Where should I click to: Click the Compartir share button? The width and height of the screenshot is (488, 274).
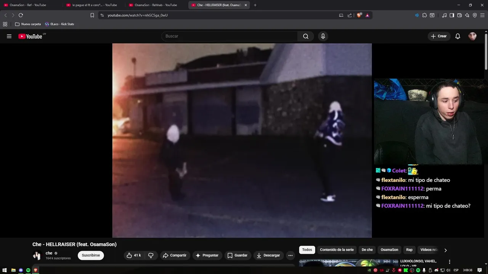[175, 255]
